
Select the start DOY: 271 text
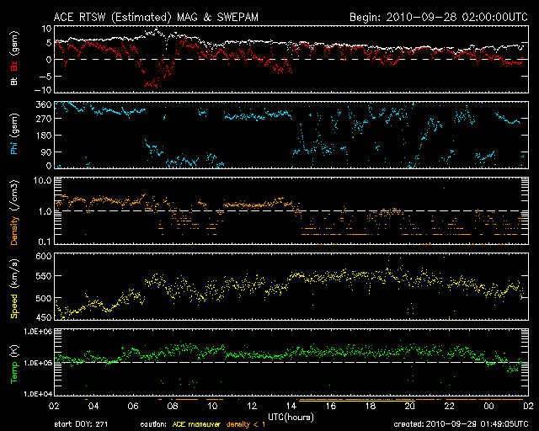[80, 425]
